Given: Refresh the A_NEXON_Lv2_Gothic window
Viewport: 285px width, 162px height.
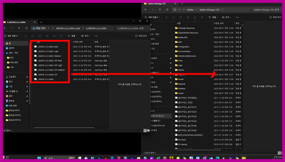Looking at the screenshot, I should 26,28.
